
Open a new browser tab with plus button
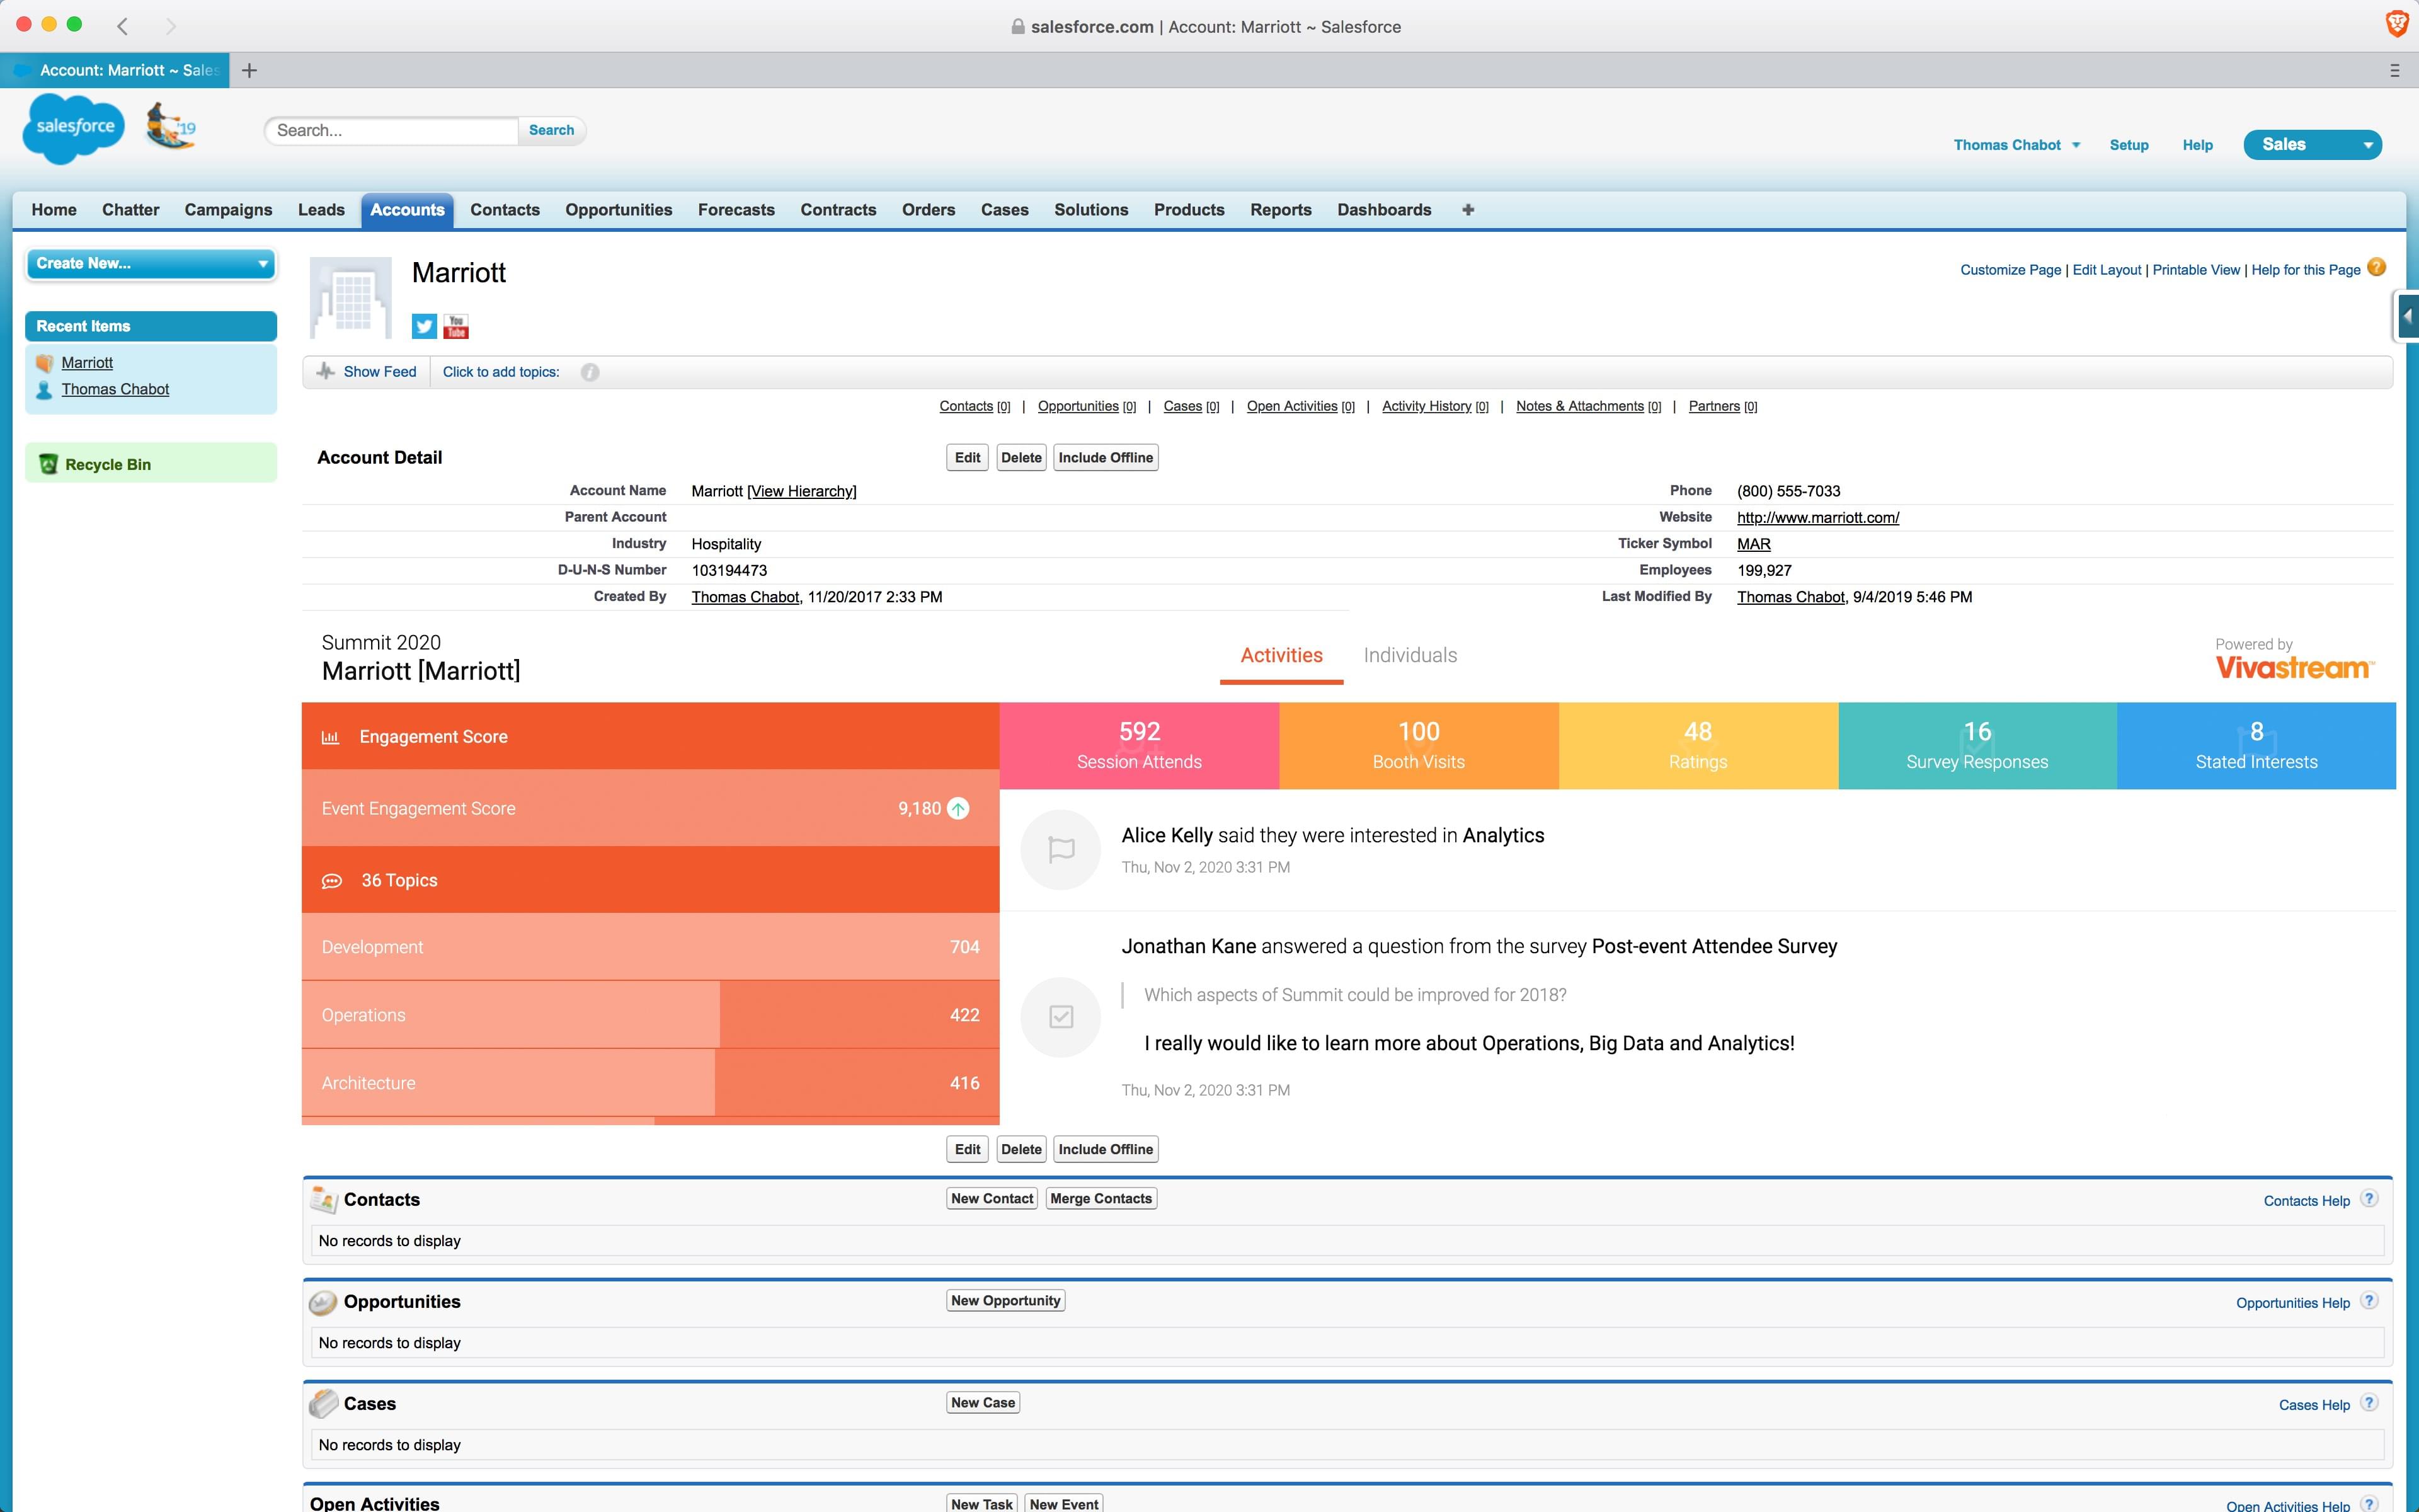click(250, 70)
